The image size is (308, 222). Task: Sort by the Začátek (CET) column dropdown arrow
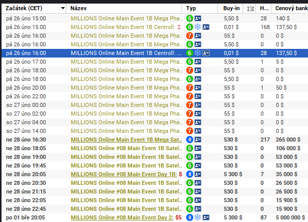[63, 8]
